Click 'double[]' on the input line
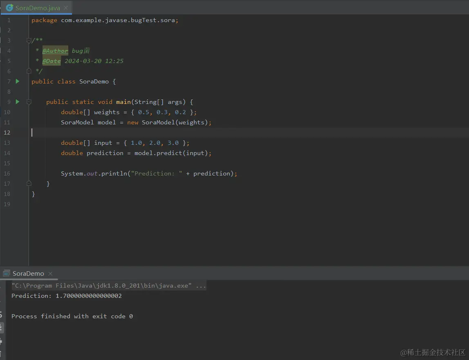 (75, 143)
